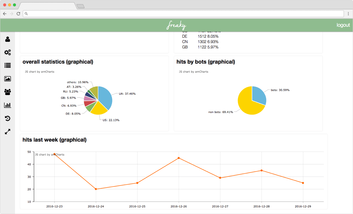Open the users group sidebar icon
Viewport: 353px width, 214px height.
pos(7,92)
